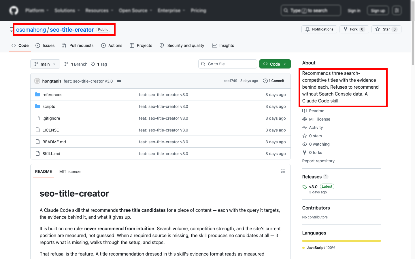415x259 pixels.
Task: View the 1 Tag link
Action: tap(99, 64)
